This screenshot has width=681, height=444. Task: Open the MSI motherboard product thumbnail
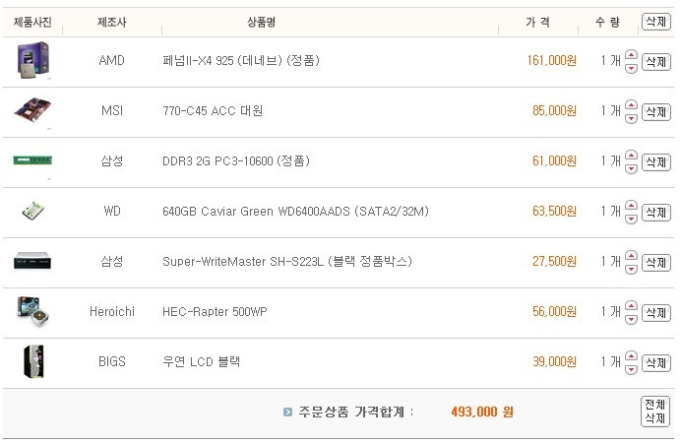tap(32, 109)
